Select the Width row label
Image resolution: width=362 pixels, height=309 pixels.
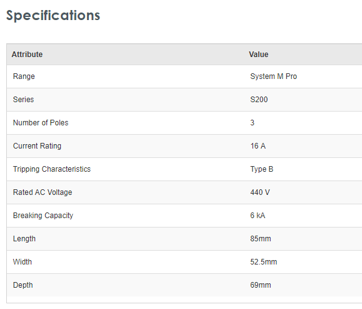22,262
